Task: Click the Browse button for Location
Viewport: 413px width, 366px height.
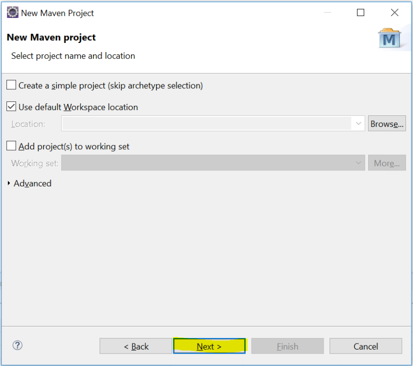Action: tap(387, 123)
